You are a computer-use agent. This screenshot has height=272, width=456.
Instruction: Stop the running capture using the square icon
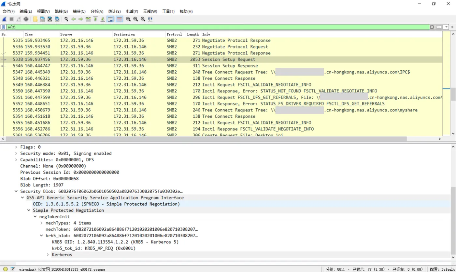pyautogui.click(x=11, y=19)
